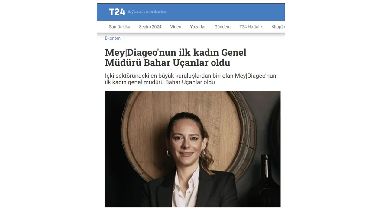Select the Yazarlar menu item
The image size is (382, 214).
(198, 27)
